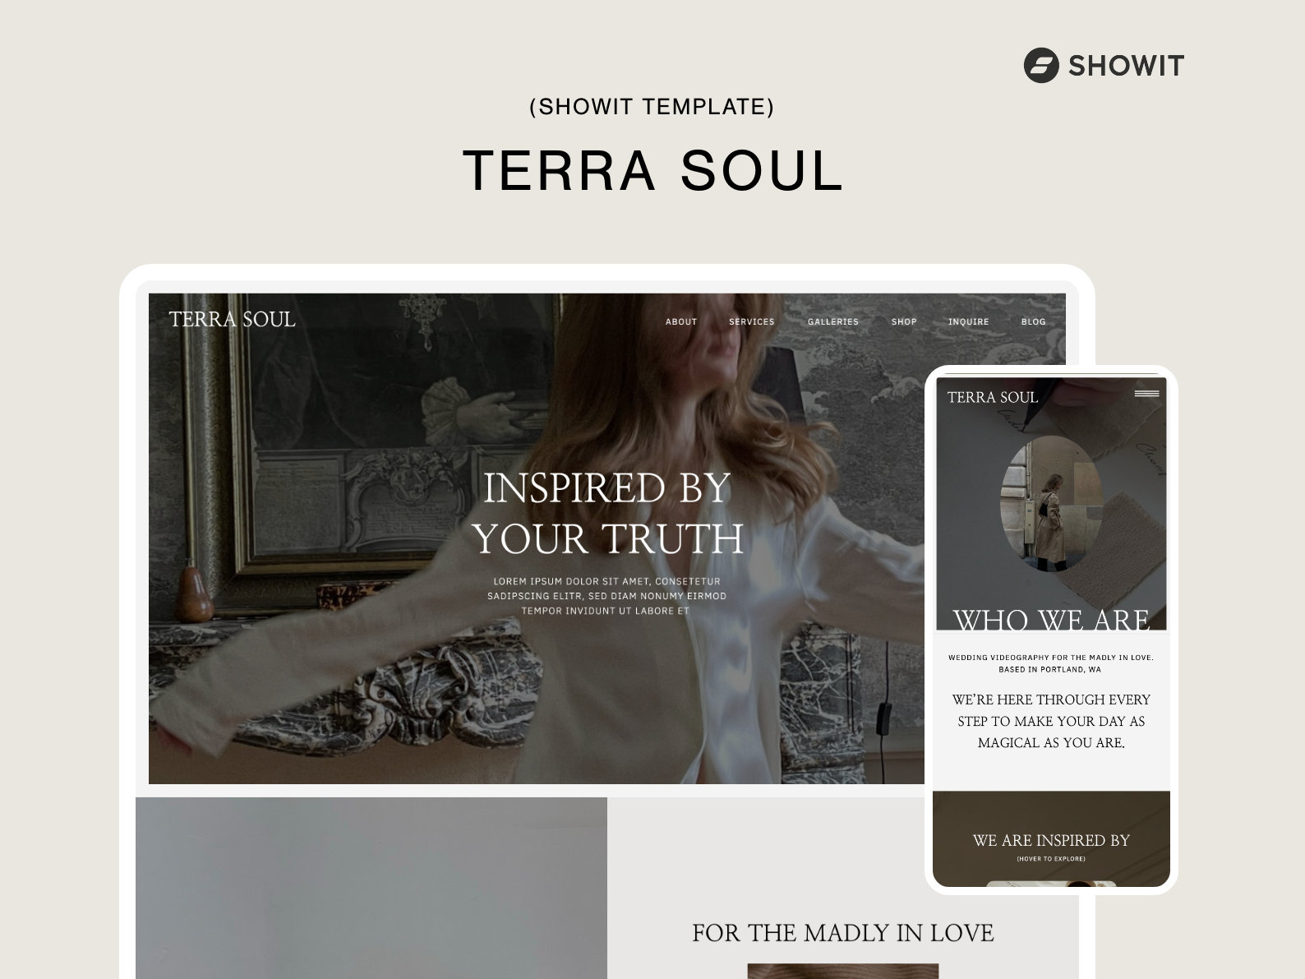The image size is (1305, 979).
Task: Open the SHOP nav link
Action: pyautogui.click(x=904, y=321)
